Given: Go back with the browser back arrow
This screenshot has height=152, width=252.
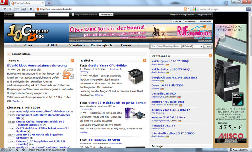Looking at the screenshot, I should pyautogui.click(x=4, y=9).
